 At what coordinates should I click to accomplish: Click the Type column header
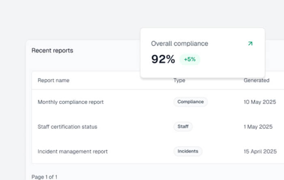[x=179, y=80]
